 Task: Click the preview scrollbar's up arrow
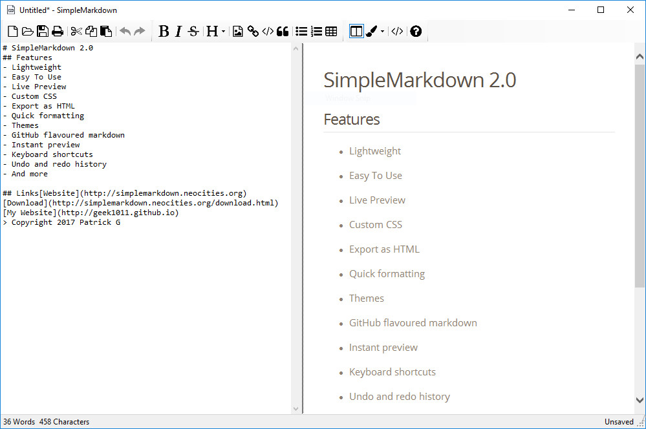coord(640,57)
